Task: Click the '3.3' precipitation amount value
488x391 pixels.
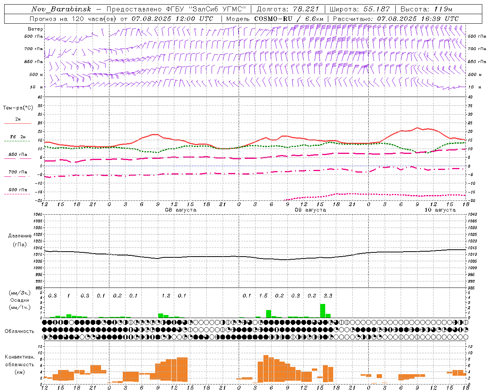Action: [x=328, y=296]
